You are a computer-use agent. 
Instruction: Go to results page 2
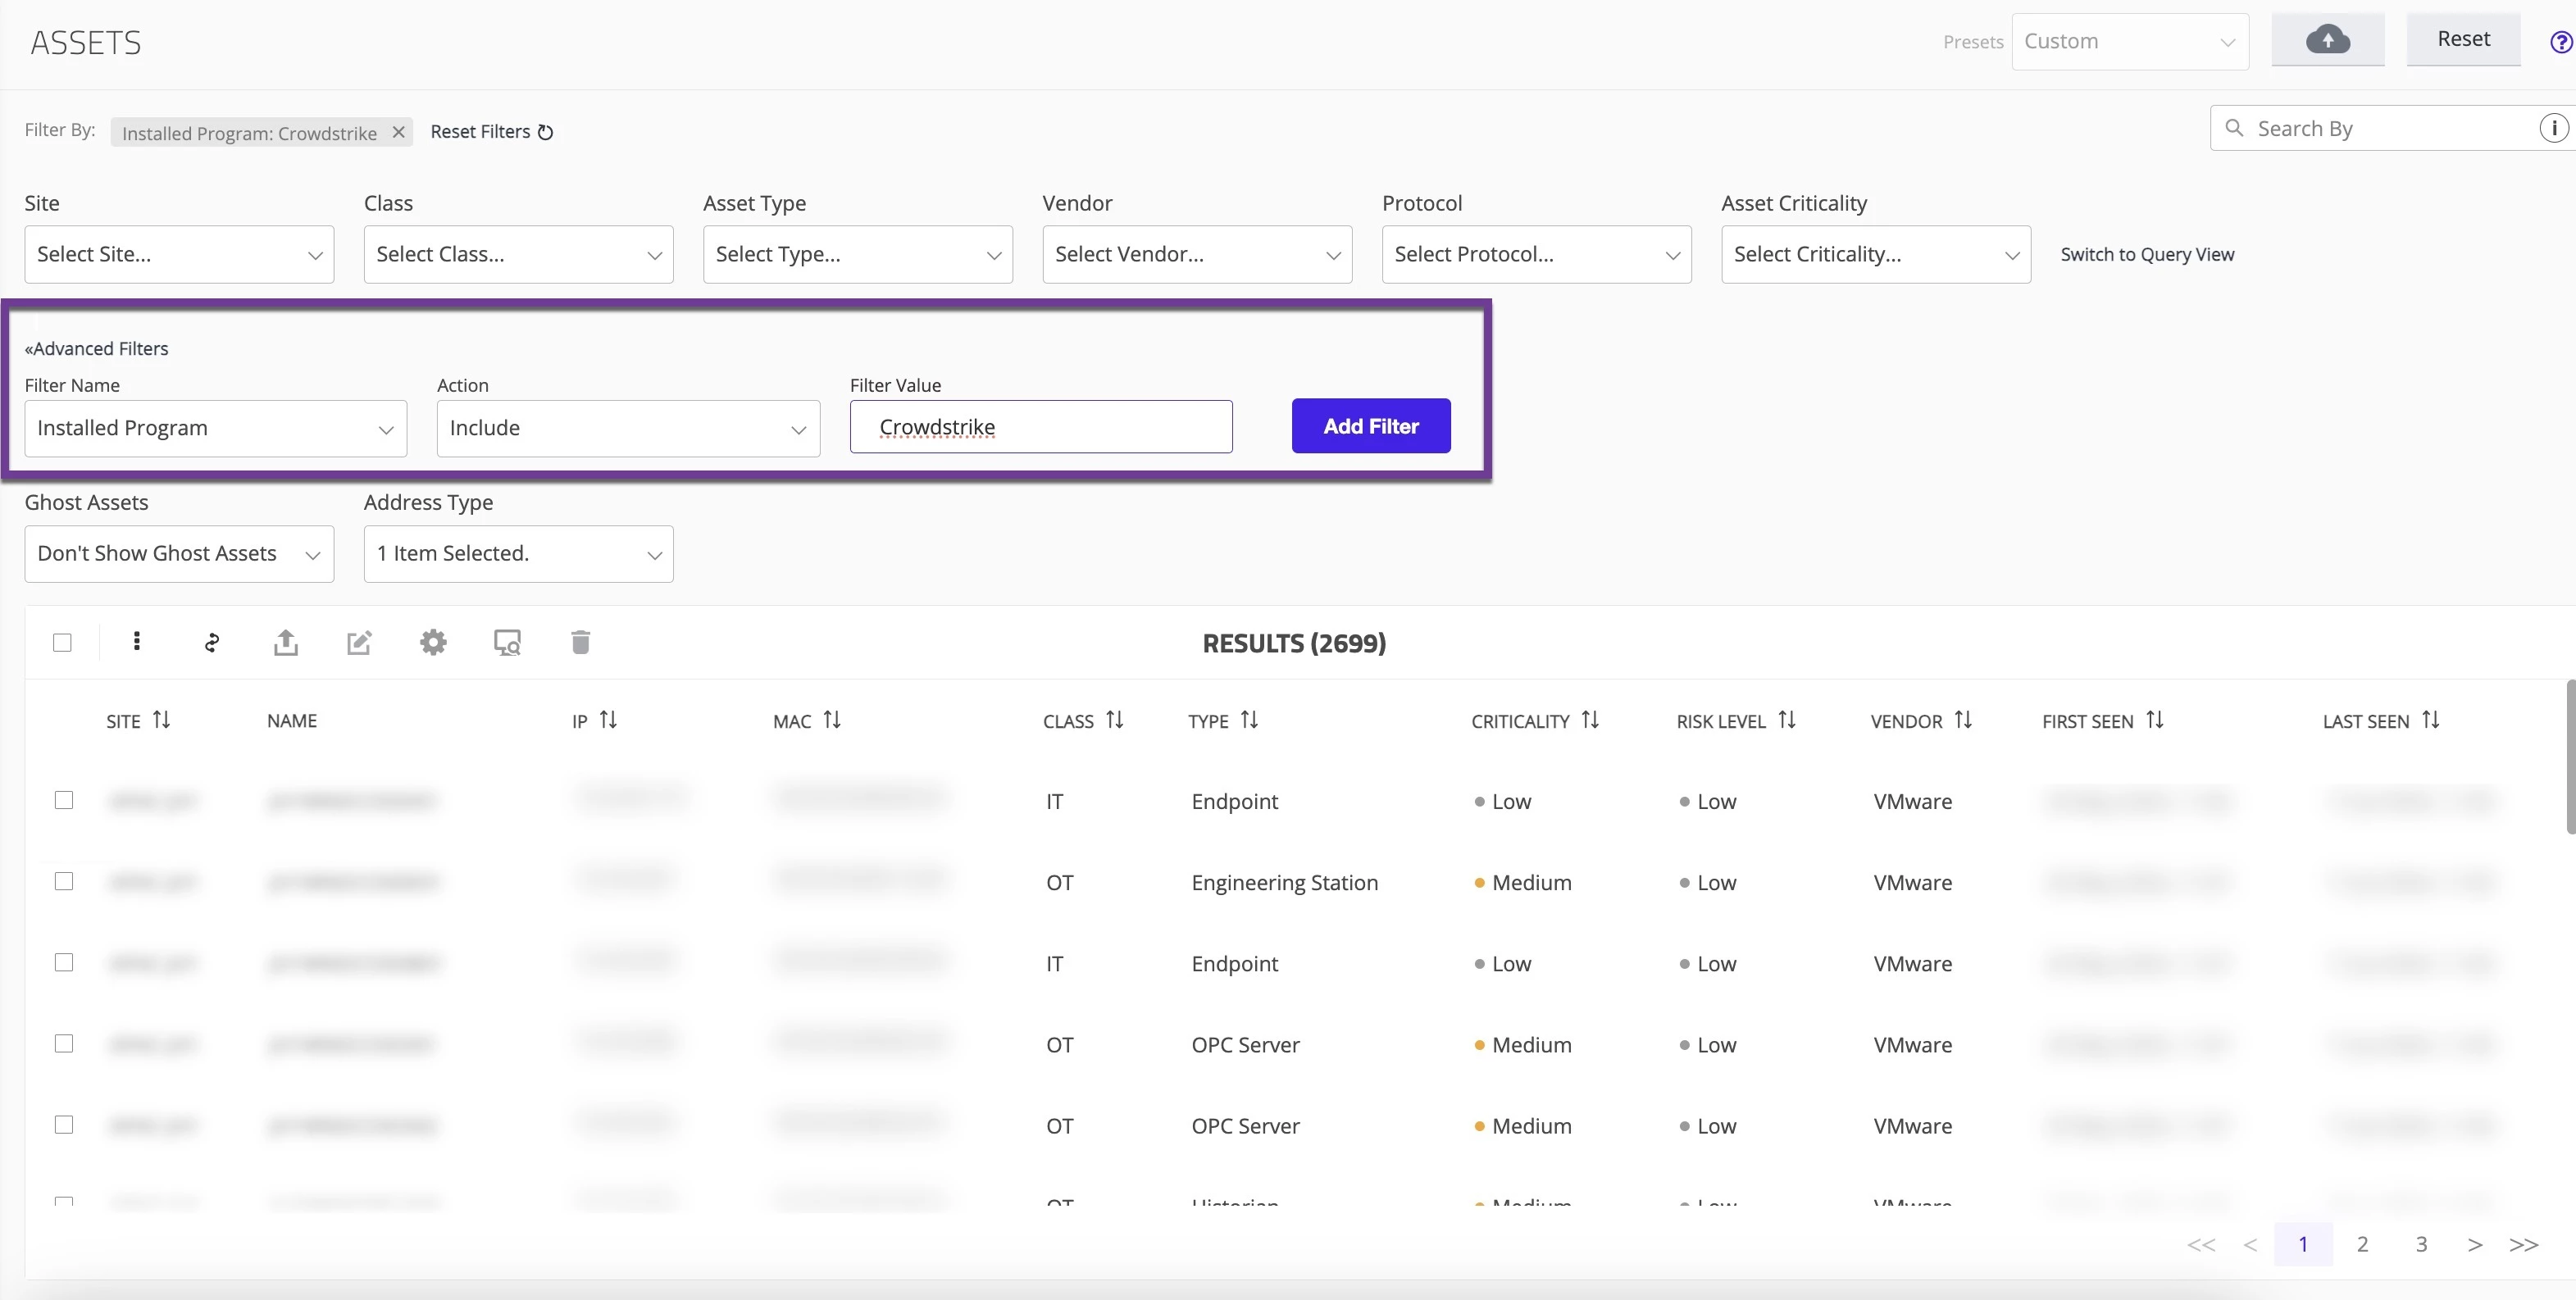pos(2362,1244)
